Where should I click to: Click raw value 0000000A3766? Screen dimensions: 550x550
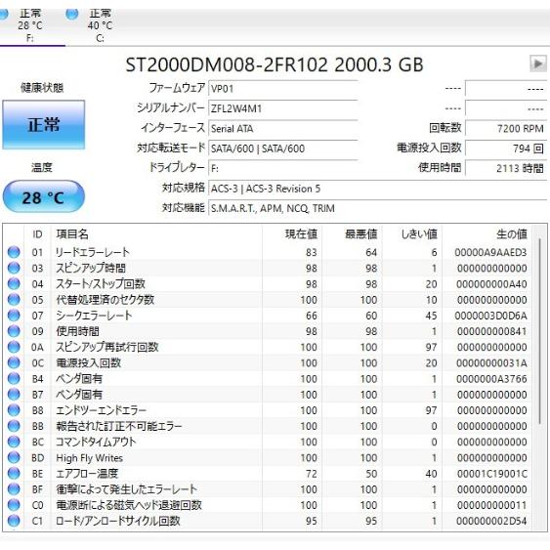click(491, 378)
